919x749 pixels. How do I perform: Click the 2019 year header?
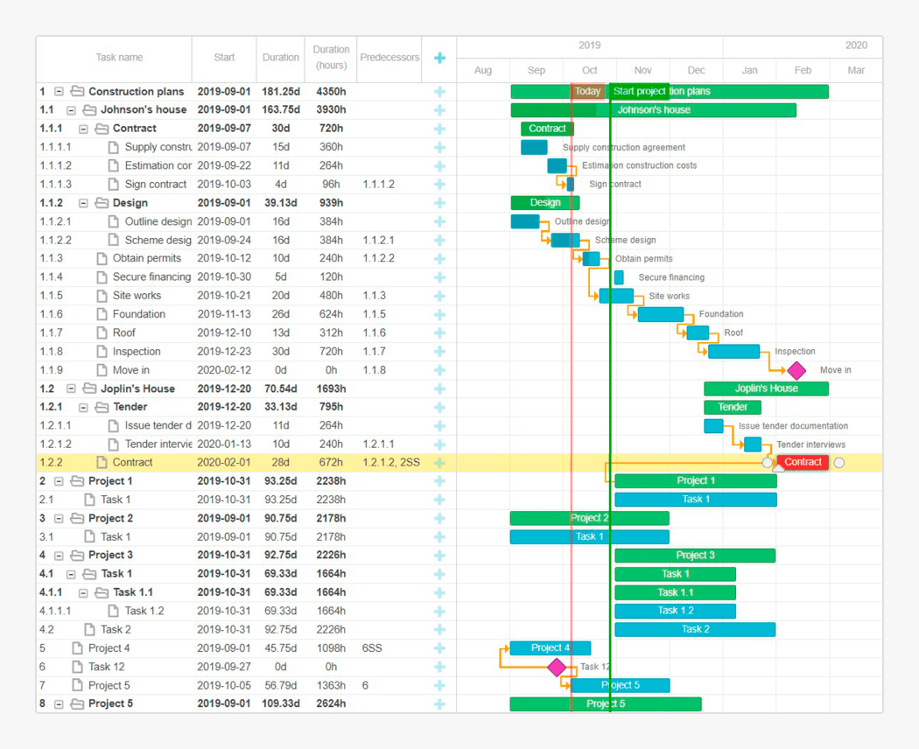click(x=590, y=45)
